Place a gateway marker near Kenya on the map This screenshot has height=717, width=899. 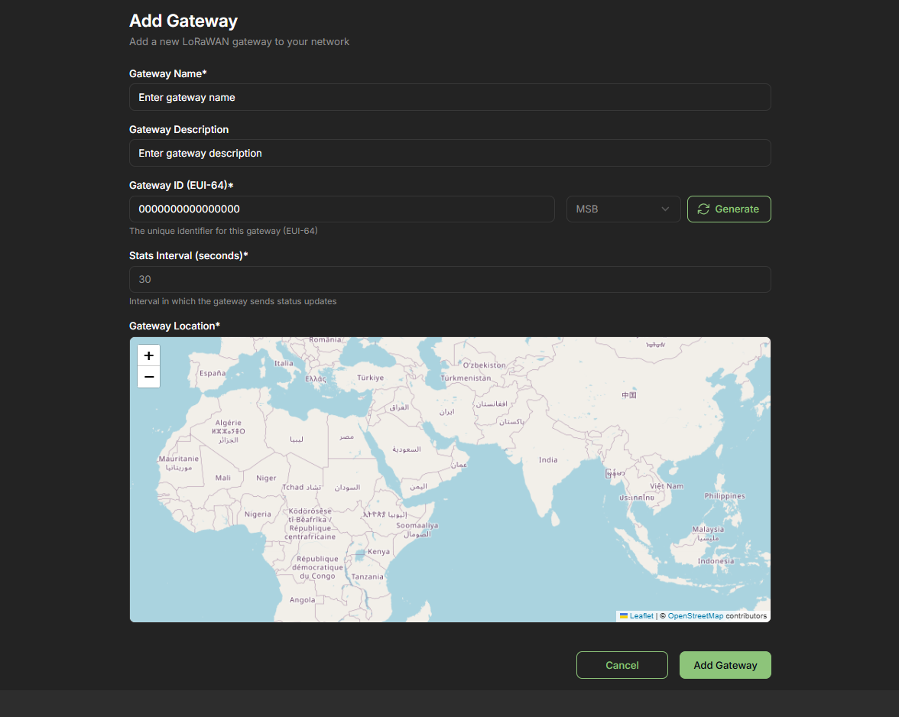tap(379, 551)
